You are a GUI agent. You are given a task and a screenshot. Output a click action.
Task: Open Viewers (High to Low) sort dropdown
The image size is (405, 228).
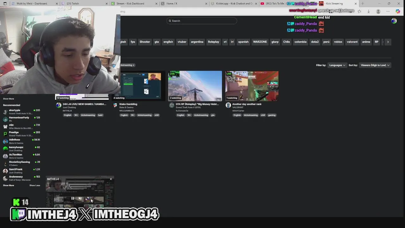[x=375, y=65]
